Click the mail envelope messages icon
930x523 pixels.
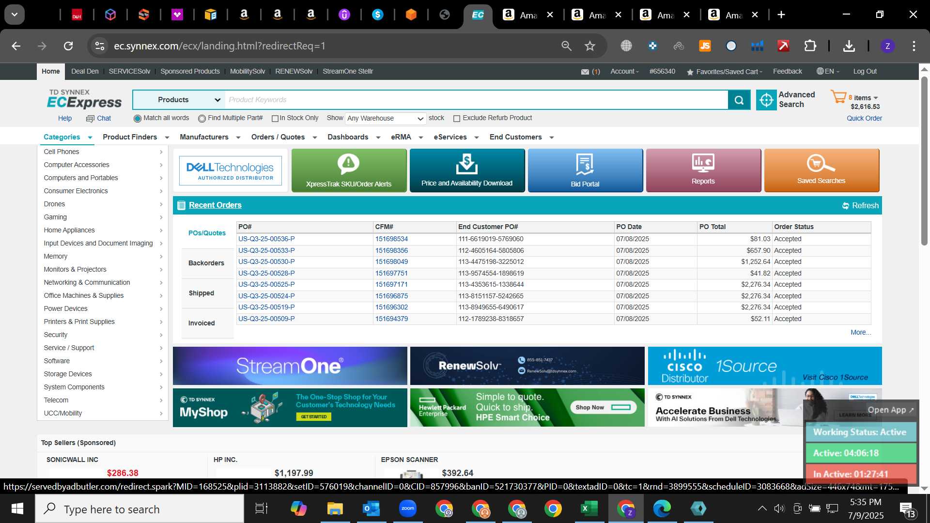click(585, 72)
